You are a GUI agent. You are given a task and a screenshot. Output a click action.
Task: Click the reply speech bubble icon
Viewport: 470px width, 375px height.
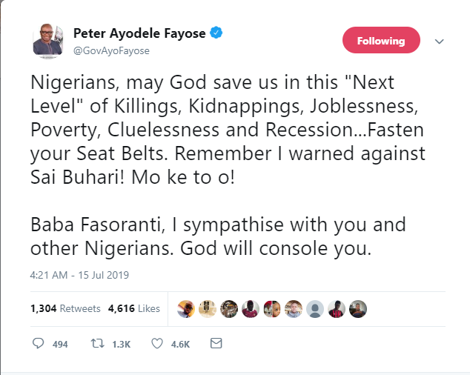(x=39, y=344)
